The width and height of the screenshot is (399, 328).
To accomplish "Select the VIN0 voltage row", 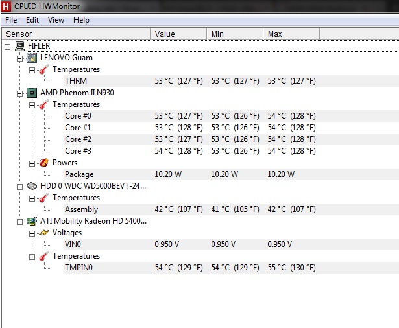I will click(231, 244).
